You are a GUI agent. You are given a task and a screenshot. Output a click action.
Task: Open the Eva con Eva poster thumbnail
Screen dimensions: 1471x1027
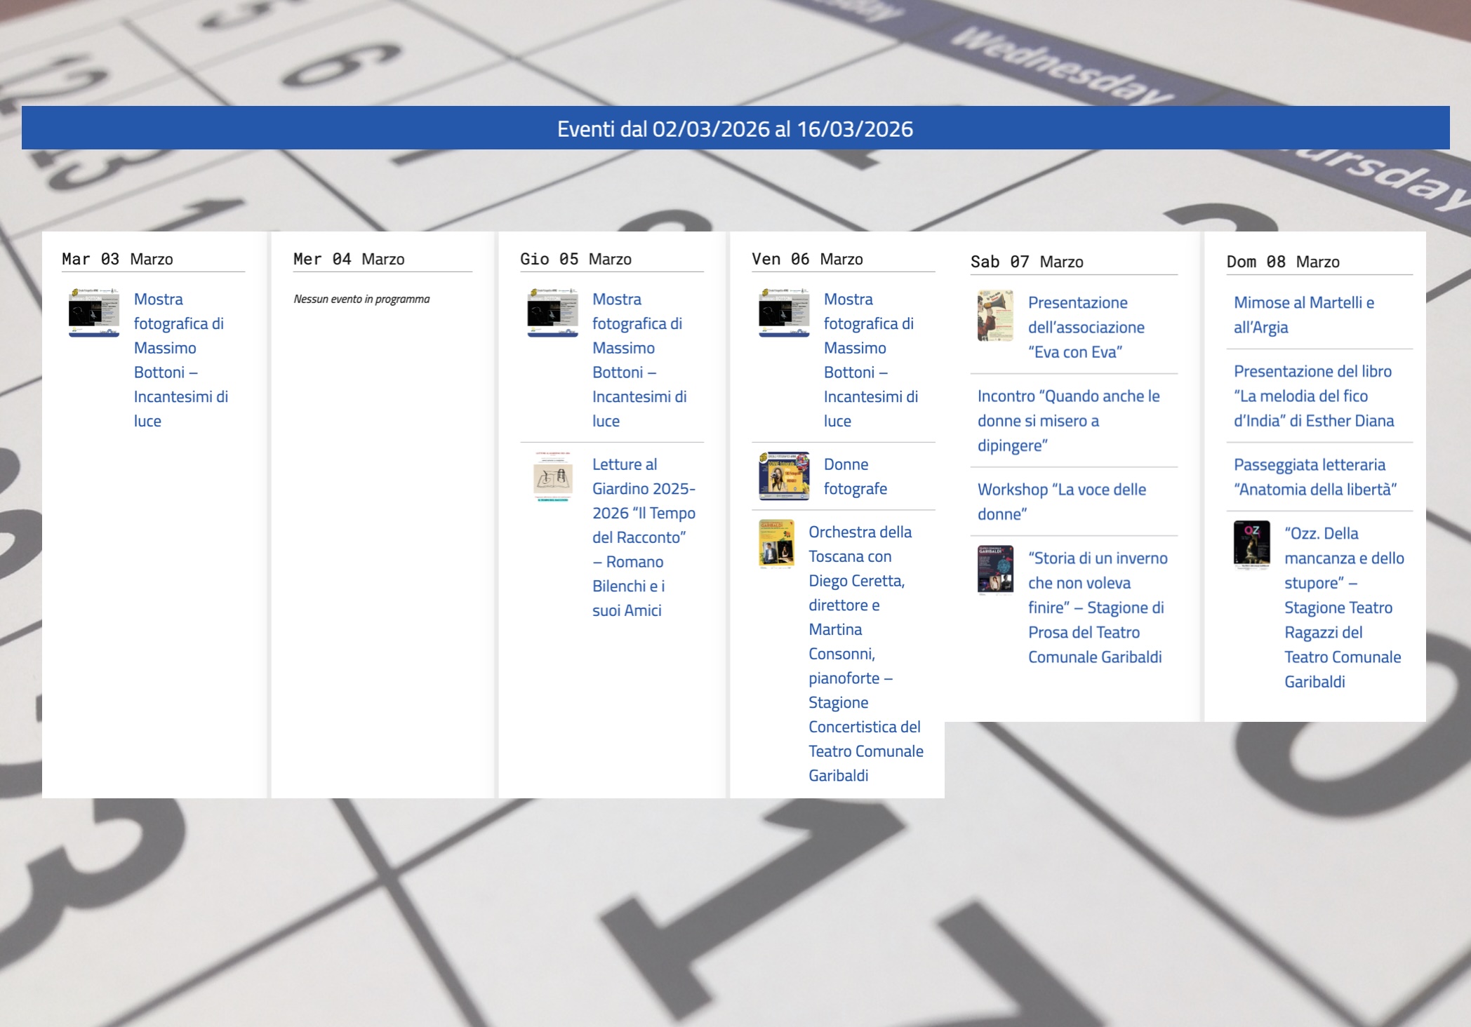coord(995,316)
